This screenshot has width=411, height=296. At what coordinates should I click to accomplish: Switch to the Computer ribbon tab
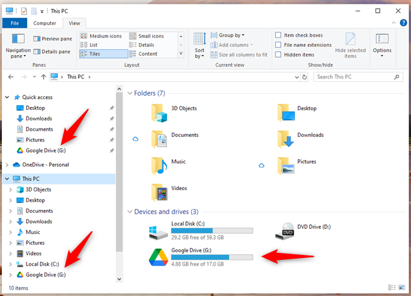[x=44, y=23]
